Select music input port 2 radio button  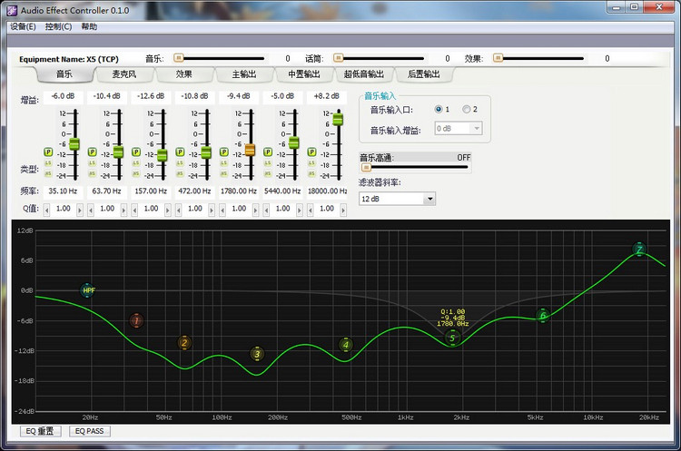[x=466, y=110]
